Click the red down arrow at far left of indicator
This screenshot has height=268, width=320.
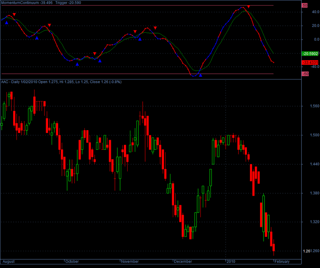14,14
